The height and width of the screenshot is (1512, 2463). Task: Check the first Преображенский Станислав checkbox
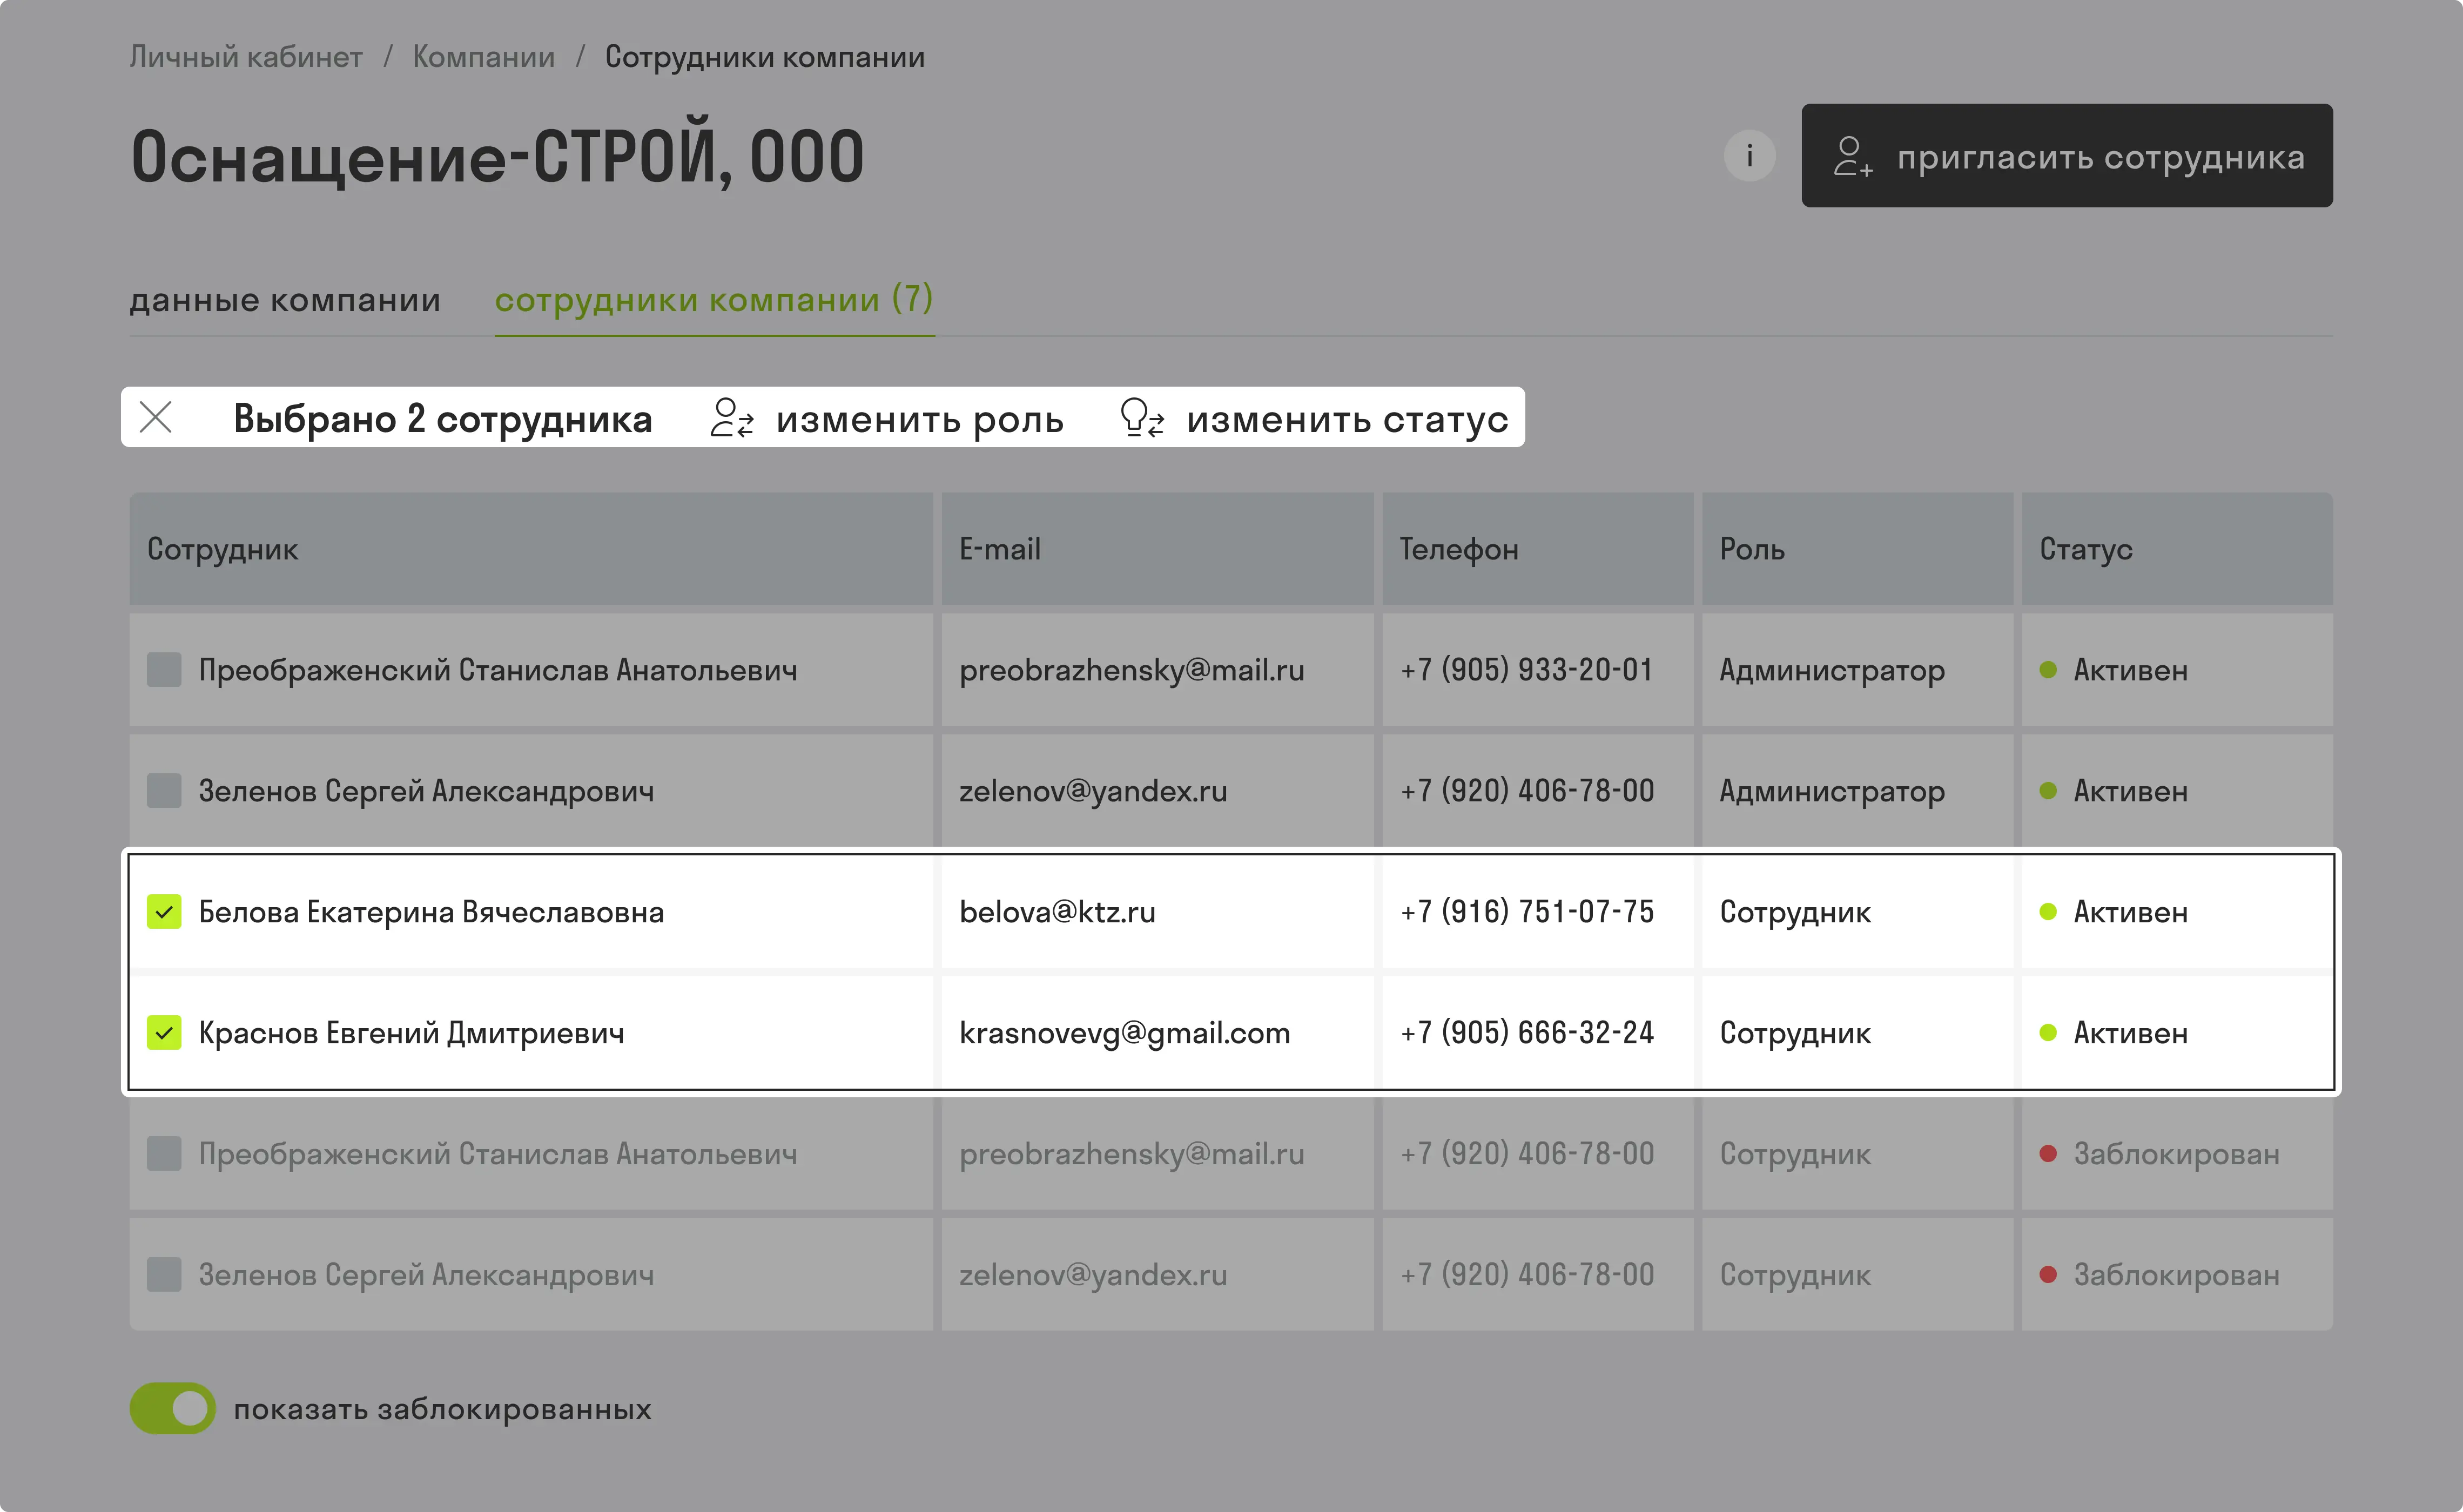164,669
